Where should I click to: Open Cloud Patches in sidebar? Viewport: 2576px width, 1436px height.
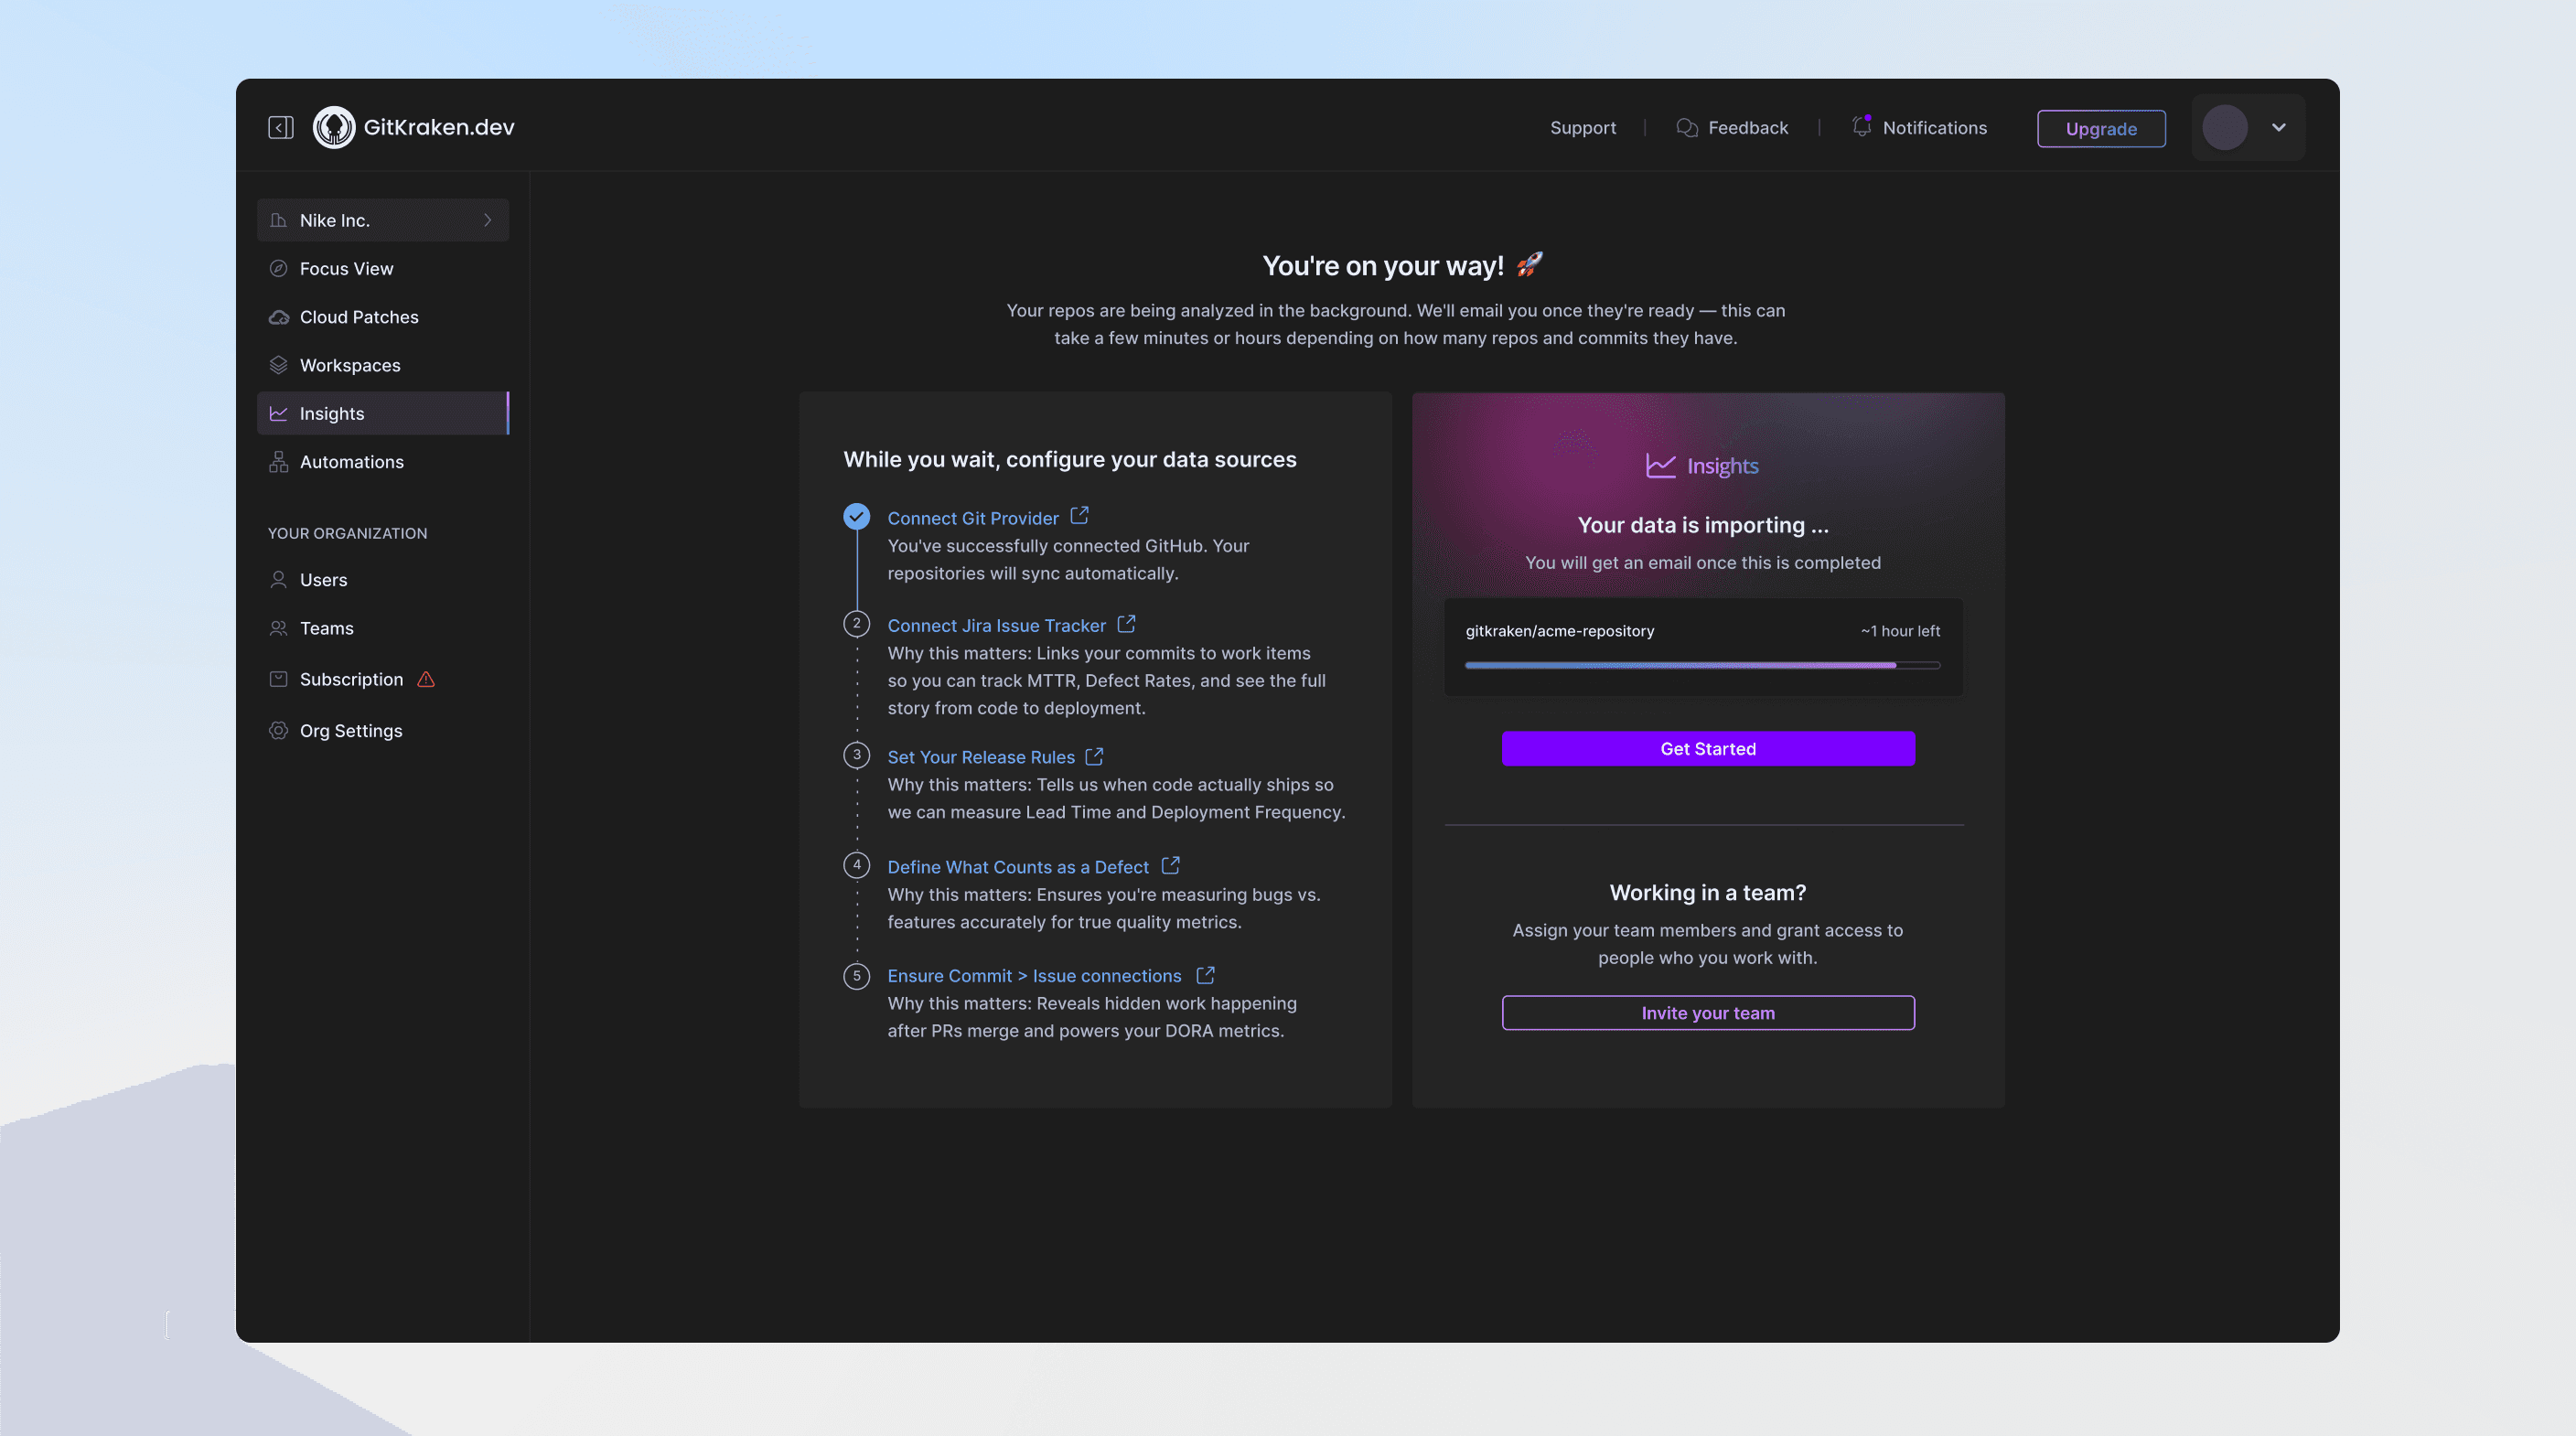coord(358,317)
